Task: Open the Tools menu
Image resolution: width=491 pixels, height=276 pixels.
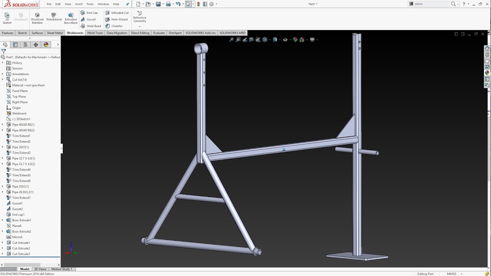Action: pyautogui.click(x=90, y=4)
